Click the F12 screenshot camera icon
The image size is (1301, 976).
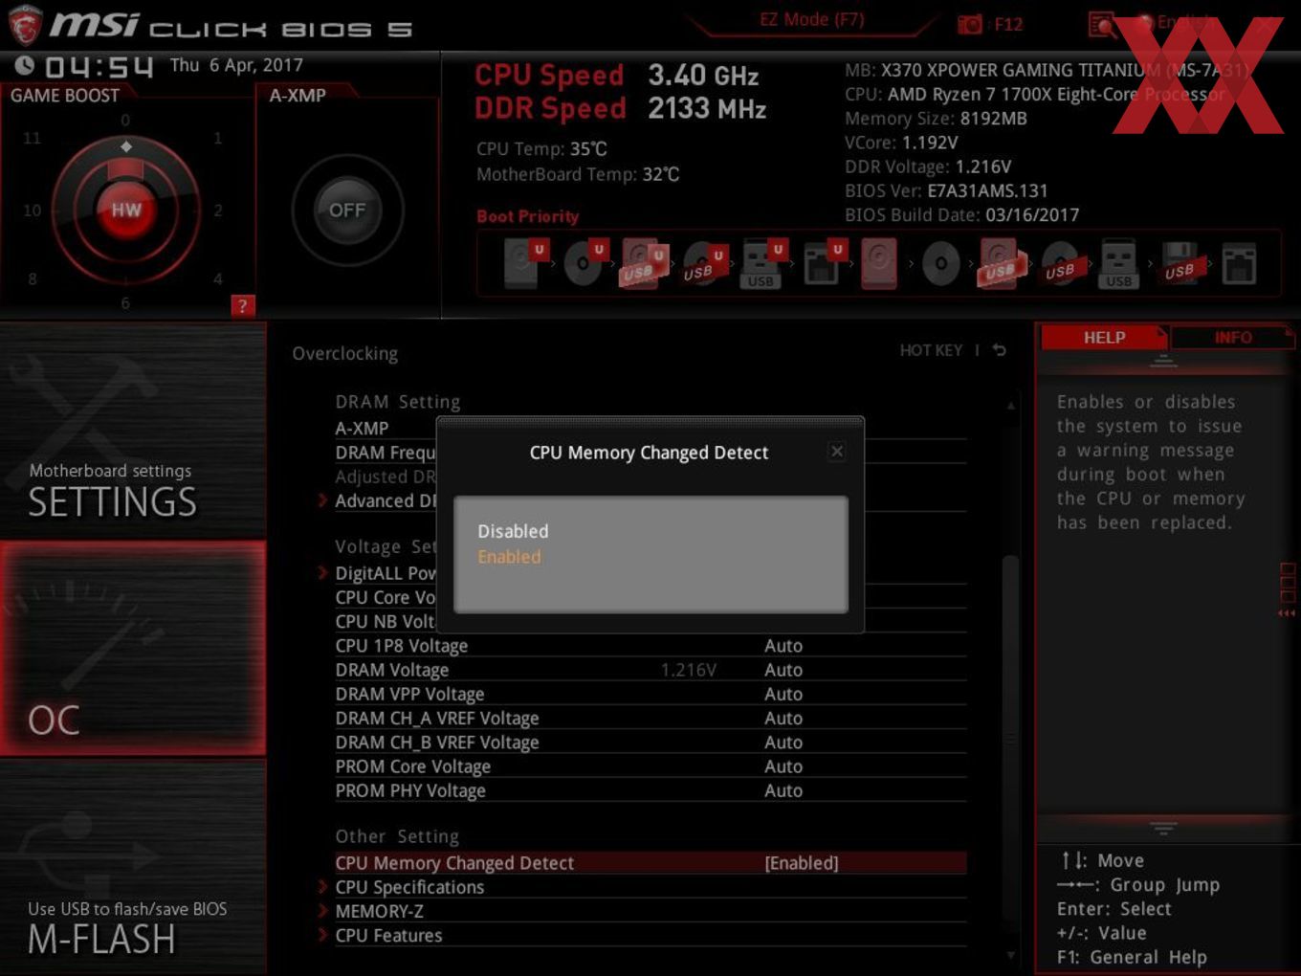tap(969, 25)
